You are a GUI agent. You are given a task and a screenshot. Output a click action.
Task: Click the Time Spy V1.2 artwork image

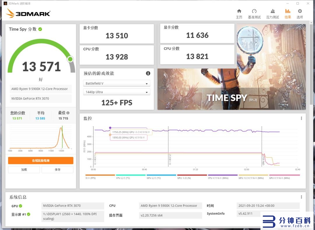(231, 89)
